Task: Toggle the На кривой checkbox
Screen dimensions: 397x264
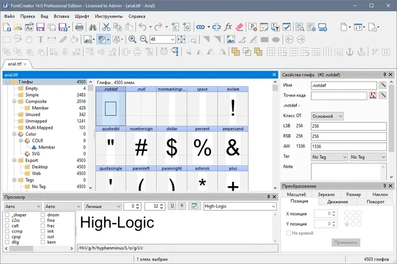Action: tap(288, 233)
